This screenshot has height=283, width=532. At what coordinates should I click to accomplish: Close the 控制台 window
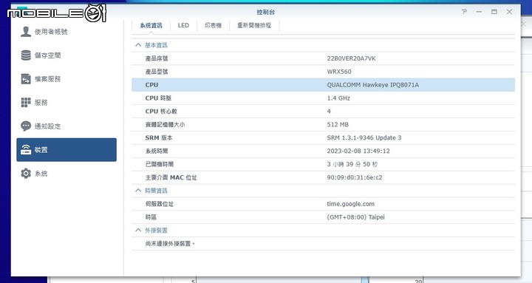click(509, 12)
